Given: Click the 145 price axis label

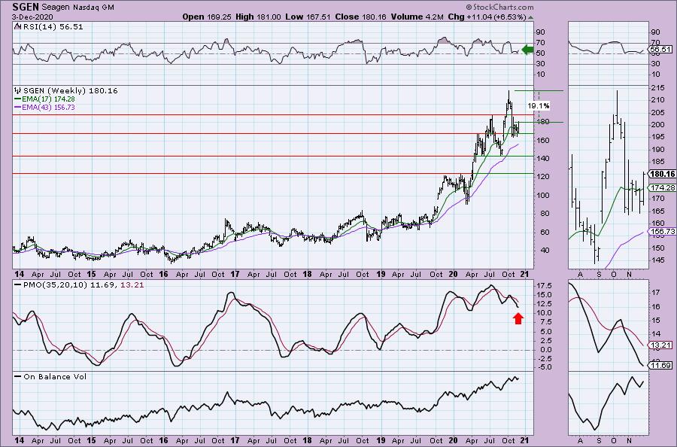Looking at the screenshot, I should pos(657,260).
